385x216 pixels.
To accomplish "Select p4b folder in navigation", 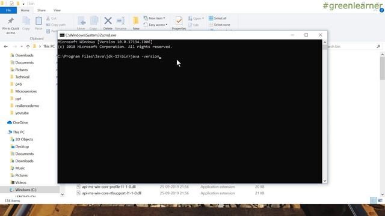I will [x=19, y=84].
